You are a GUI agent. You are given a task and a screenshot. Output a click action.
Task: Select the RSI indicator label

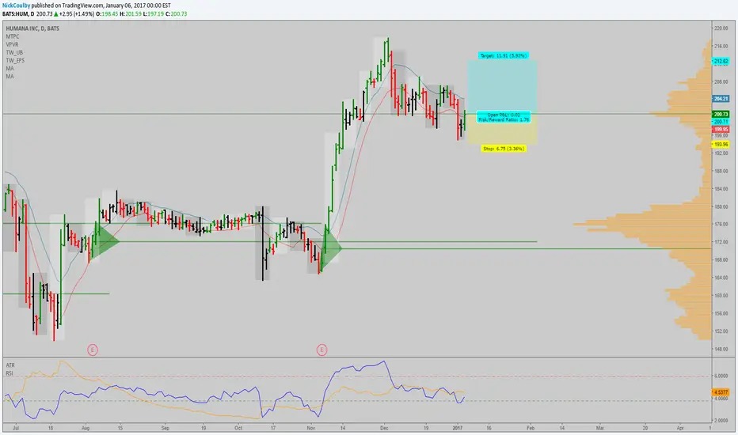coord(10,373)
